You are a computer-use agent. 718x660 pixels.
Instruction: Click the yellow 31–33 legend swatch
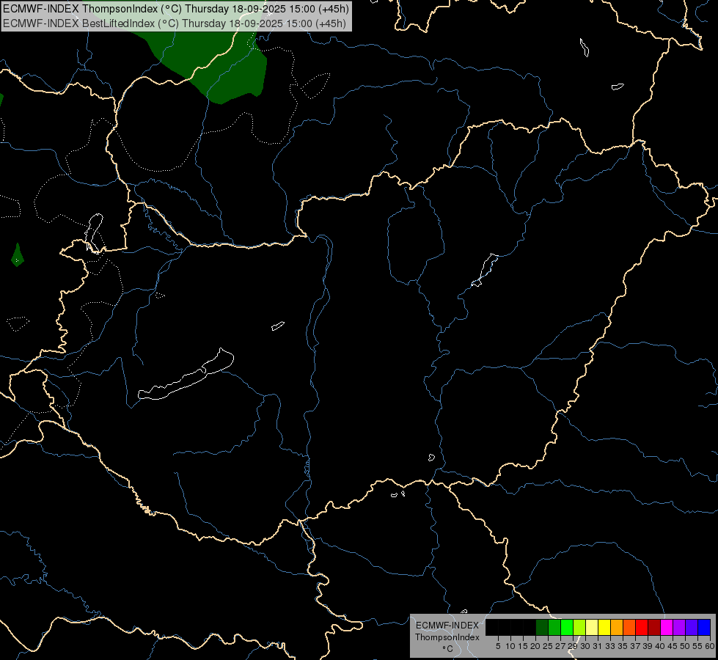[x=604, y=627]
